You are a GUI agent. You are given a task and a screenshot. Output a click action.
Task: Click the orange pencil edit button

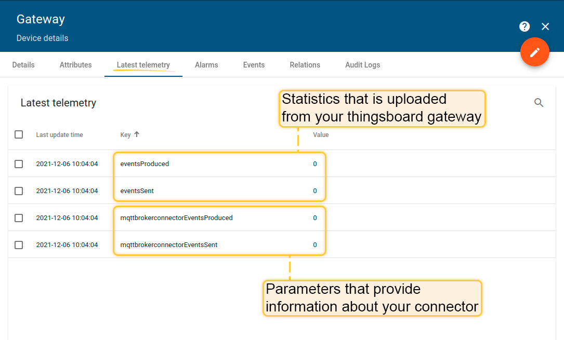[x=535, y=52]
